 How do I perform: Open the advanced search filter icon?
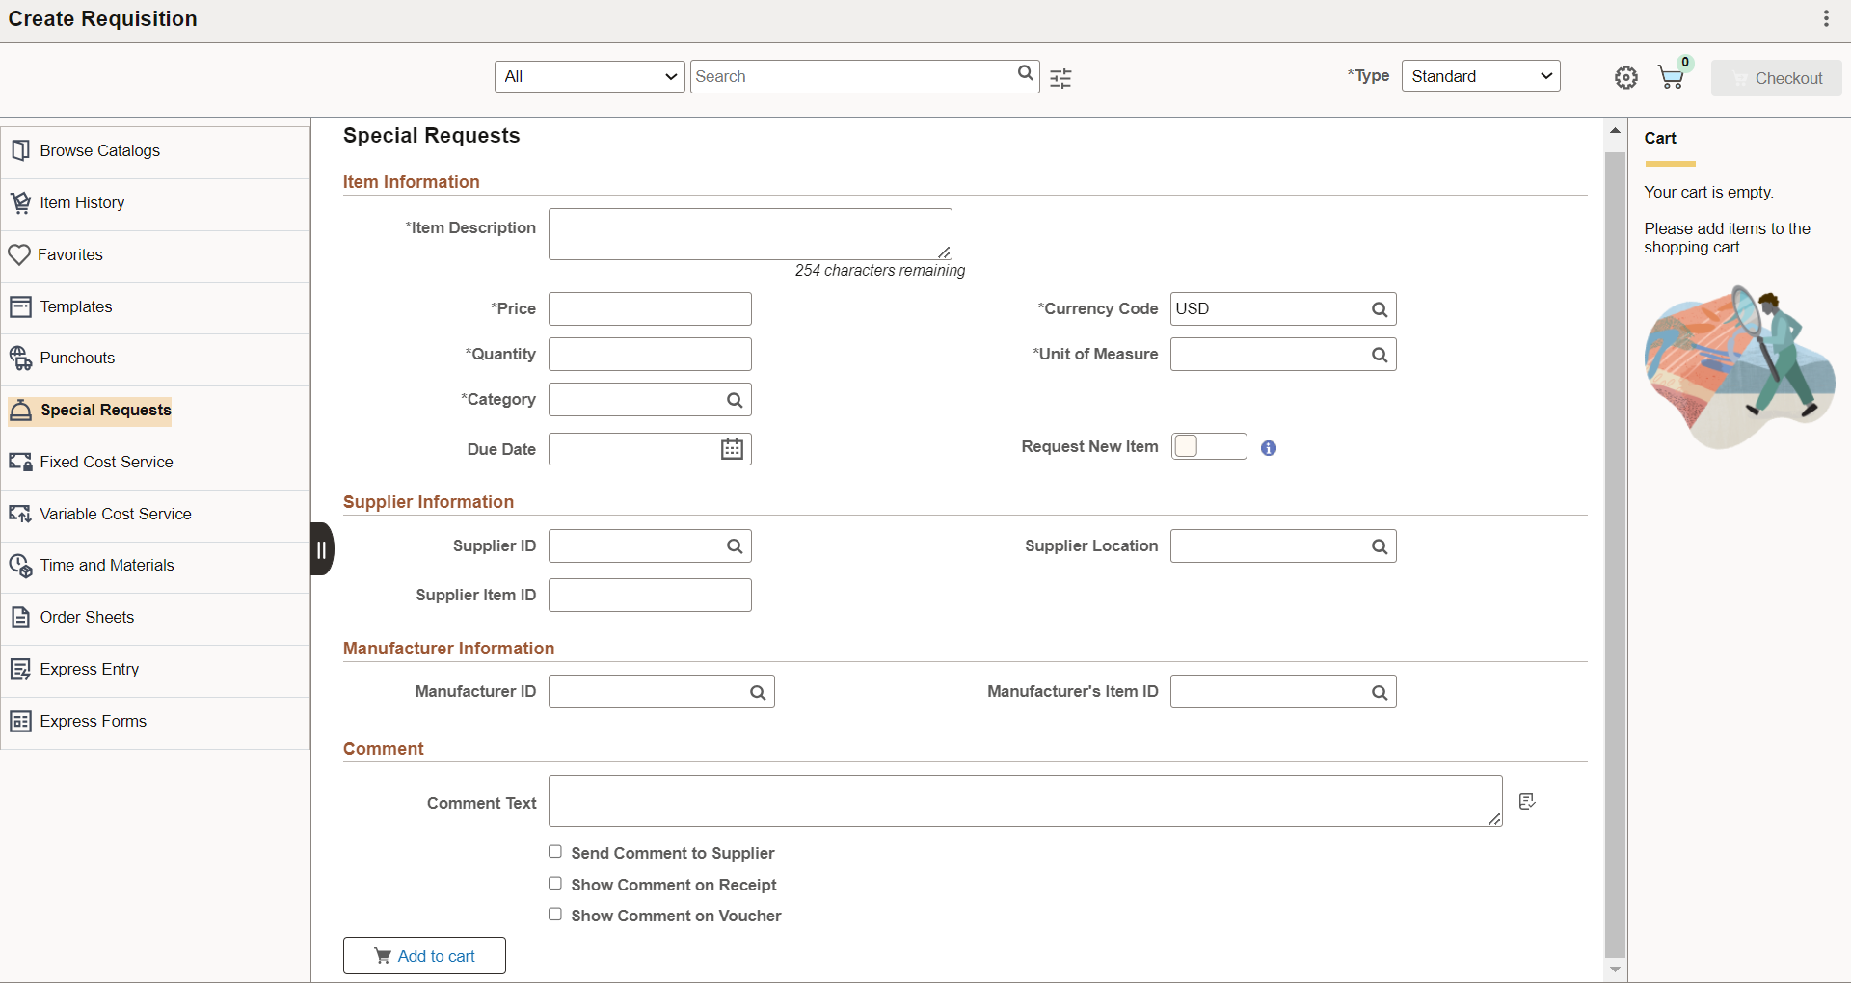[1060, 78]
